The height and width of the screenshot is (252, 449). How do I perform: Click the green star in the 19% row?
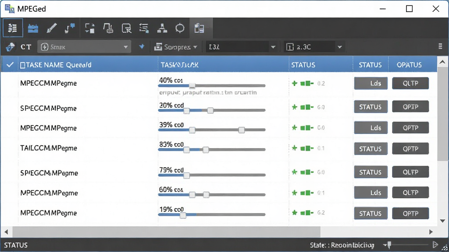pyautogui.click(x=294, y=213)
